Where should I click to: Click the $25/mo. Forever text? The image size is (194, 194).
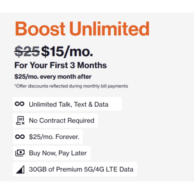54,137
